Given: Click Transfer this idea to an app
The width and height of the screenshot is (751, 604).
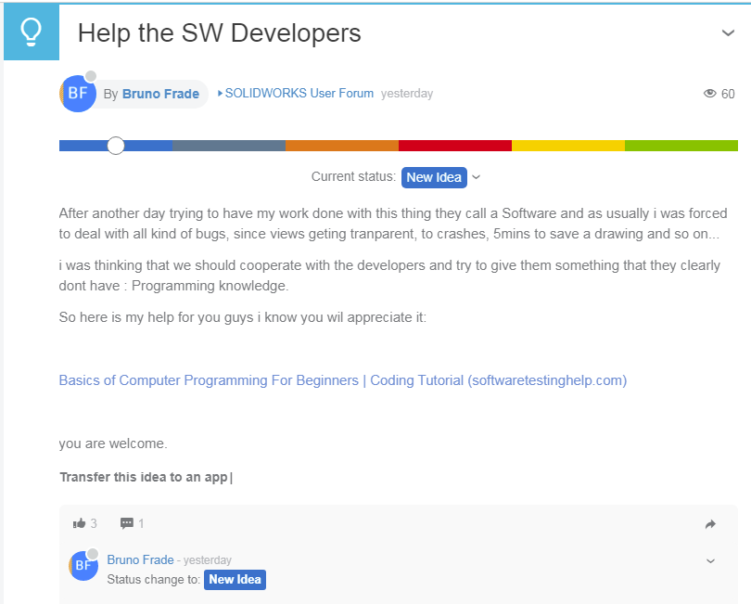Looking at the screenshot, I should 144,478.
